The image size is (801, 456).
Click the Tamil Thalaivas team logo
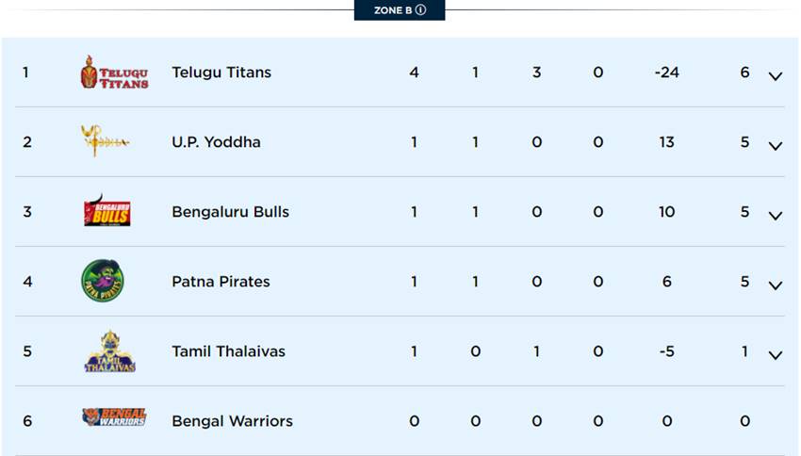pos(110,351)
